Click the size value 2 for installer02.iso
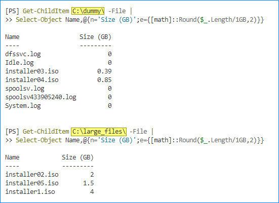 point(92,175)
